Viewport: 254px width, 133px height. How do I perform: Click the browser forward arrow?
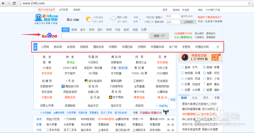tap(9, 3)
